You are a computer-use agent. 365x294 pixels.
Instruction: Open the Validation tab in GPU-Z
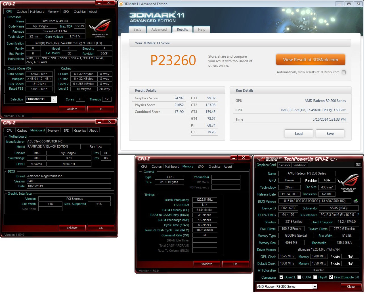pos(300,165)
